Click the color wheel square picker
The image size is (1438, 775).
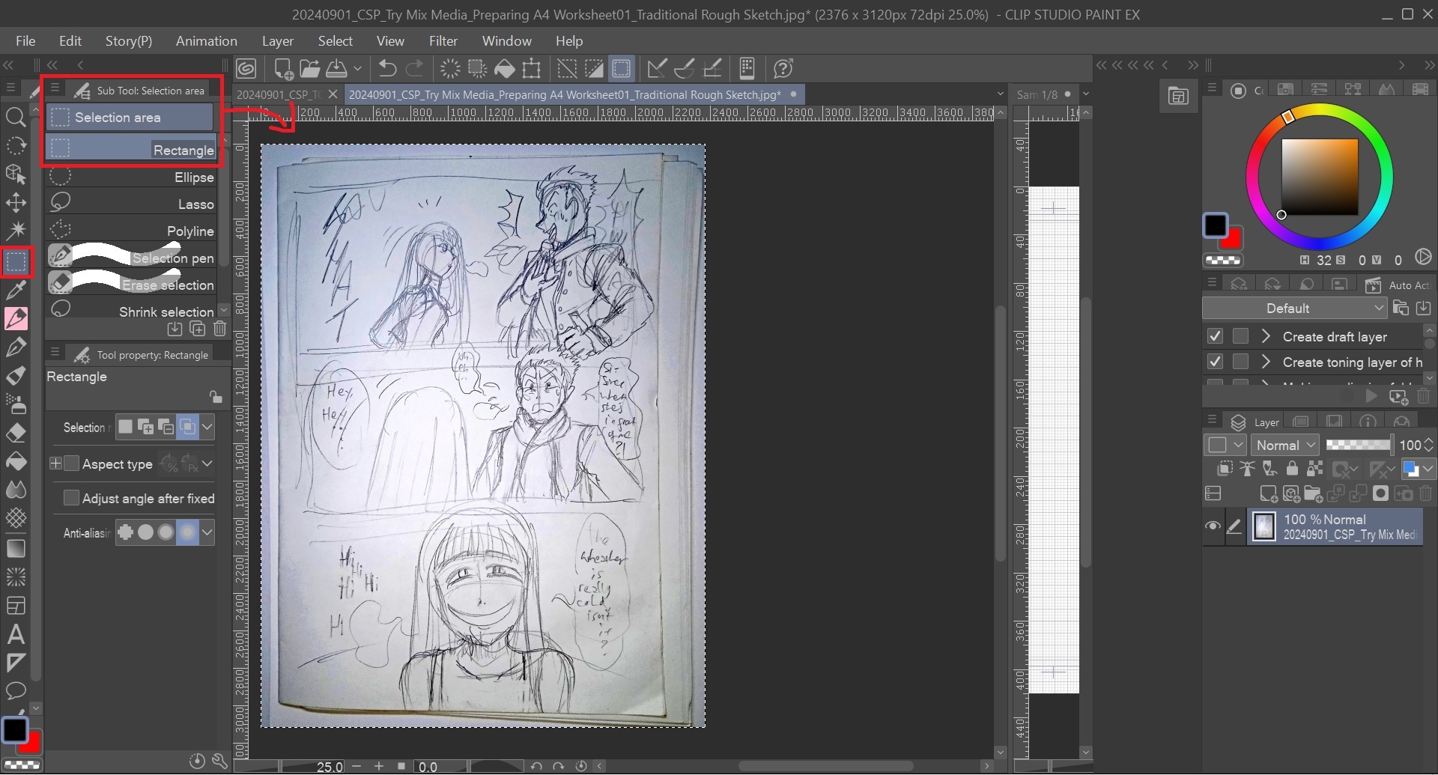click(1319, 177)
